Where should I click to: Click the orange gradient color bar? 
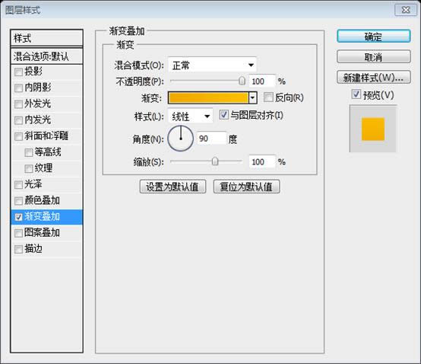[208, 97]
